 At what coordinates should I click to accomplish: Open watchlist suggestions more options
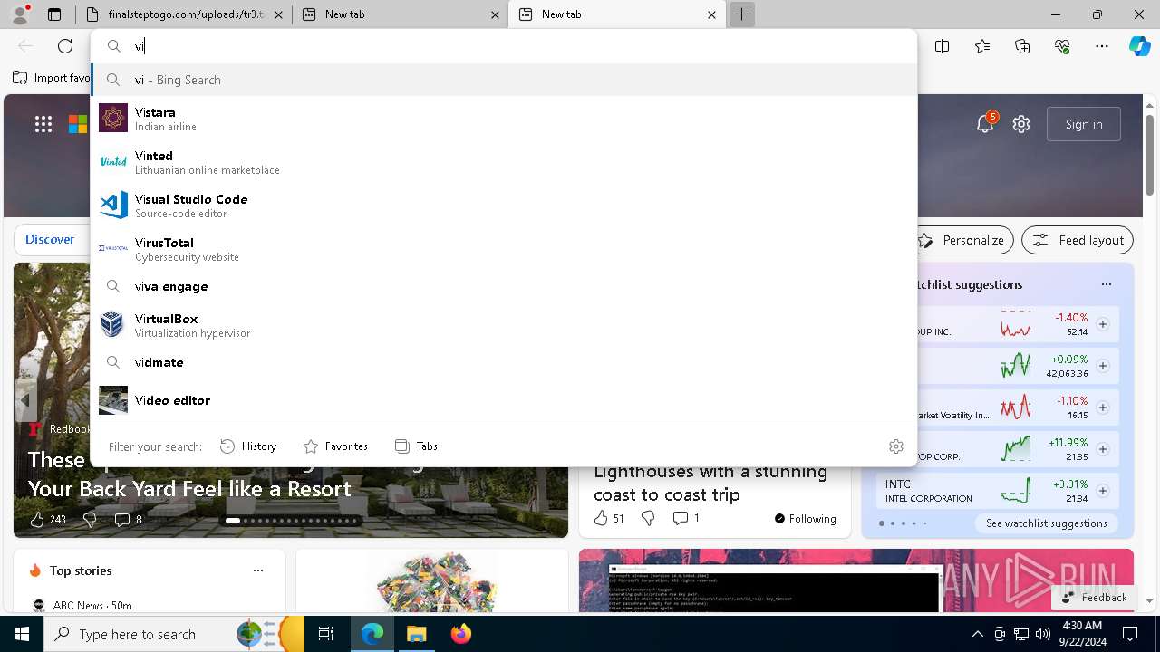click(1107, 284)
